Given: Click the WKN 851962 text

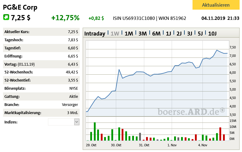Looking at the screenshot, I should 172,18.
